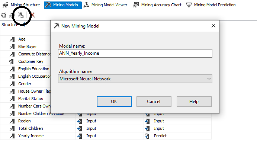257x141 pixels.
Task: Open the Algorithm name dropdown
Action: [x=135, y=79]
